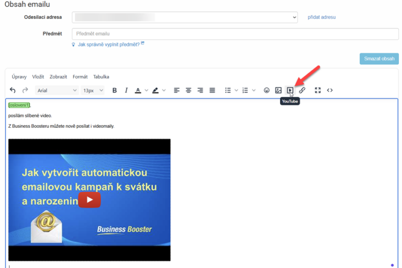Open the emoji picker icon
Viewport: 402px width, 268px height.
266,91
